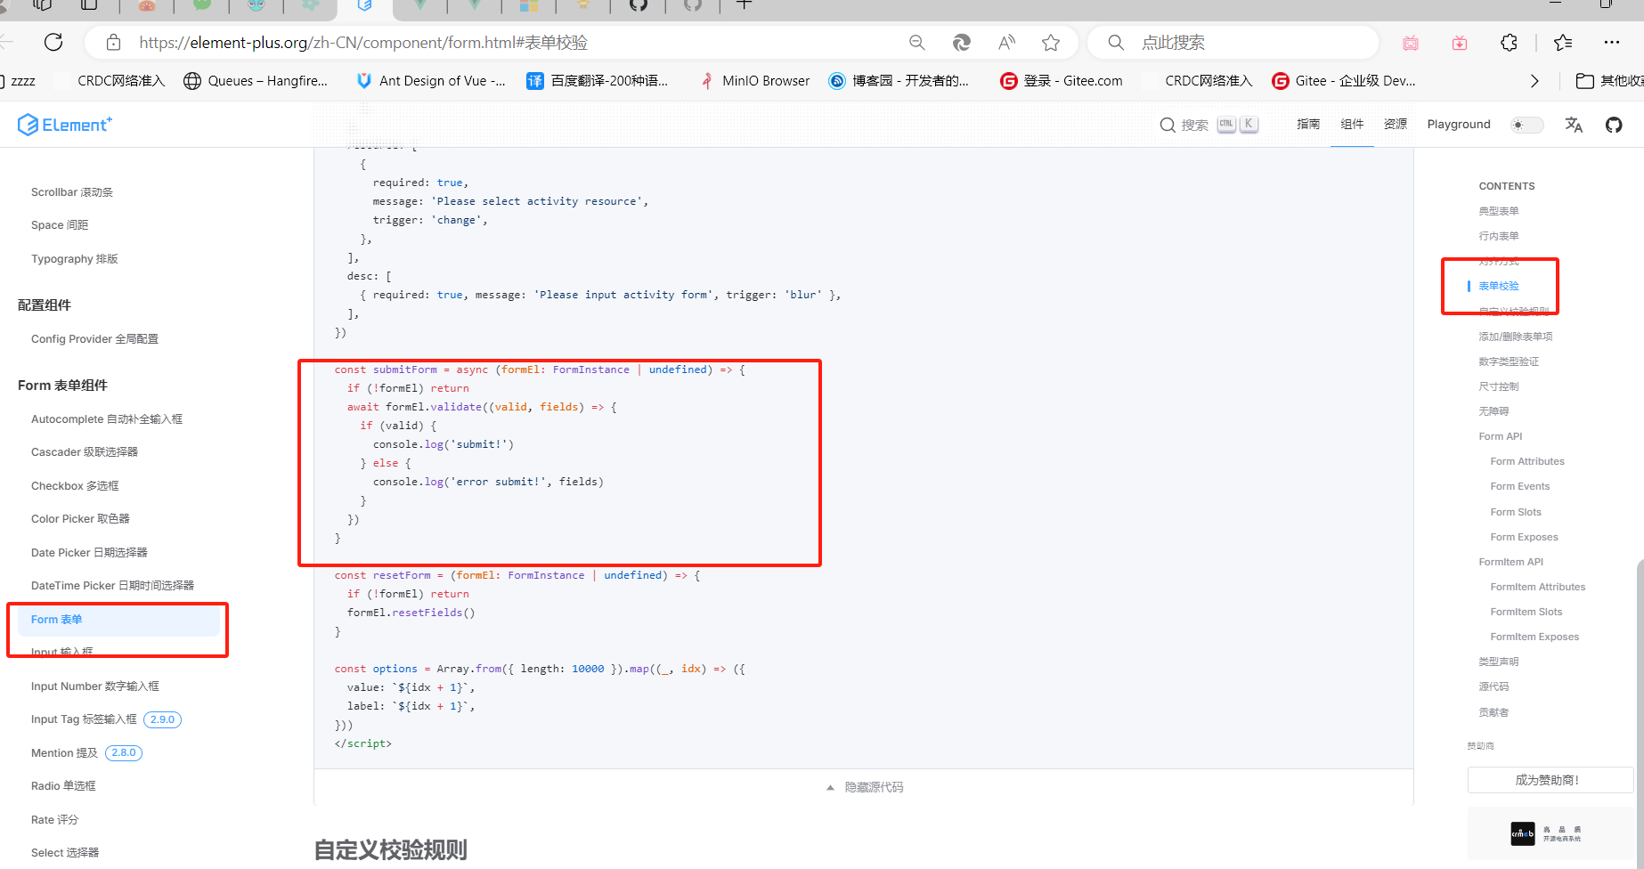Viewport: 1644px width, 869px height.
Task: Open Input Tag 标签输入框 page
Action: [x=84, y=719]
